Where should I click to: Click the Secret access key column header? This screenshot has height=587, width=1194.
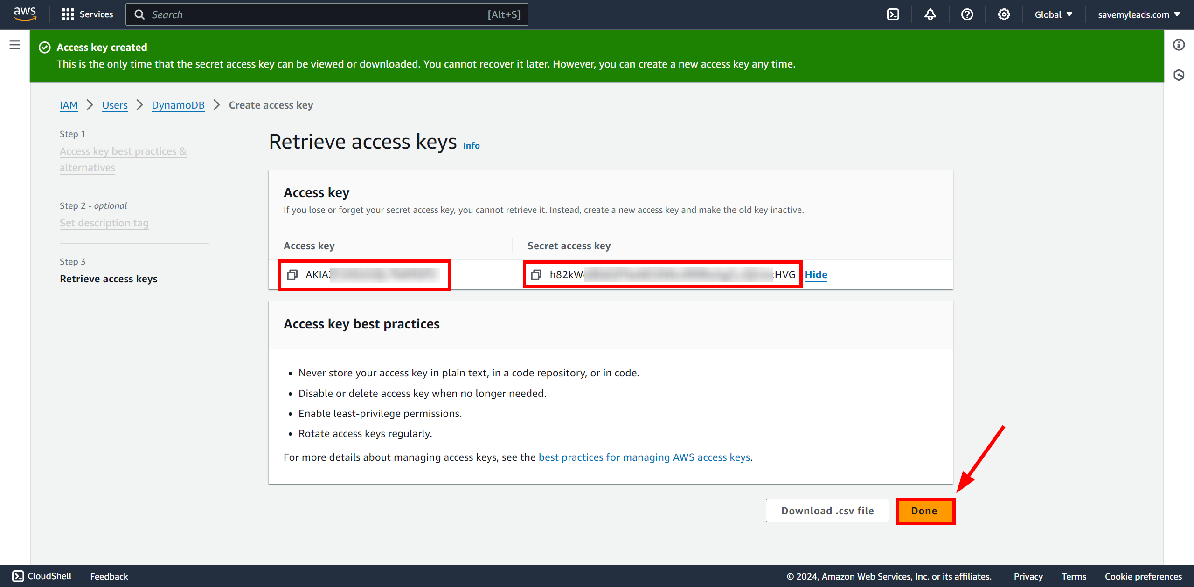569,246
